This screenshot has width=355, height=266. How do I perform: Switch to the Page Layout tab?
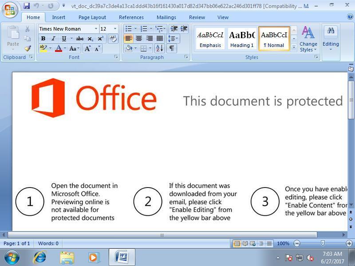(92, 17)
